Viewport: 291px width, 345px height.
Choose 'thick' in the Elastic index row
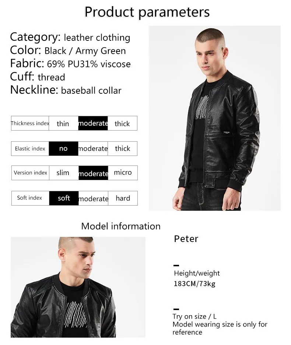coord(123,149)
